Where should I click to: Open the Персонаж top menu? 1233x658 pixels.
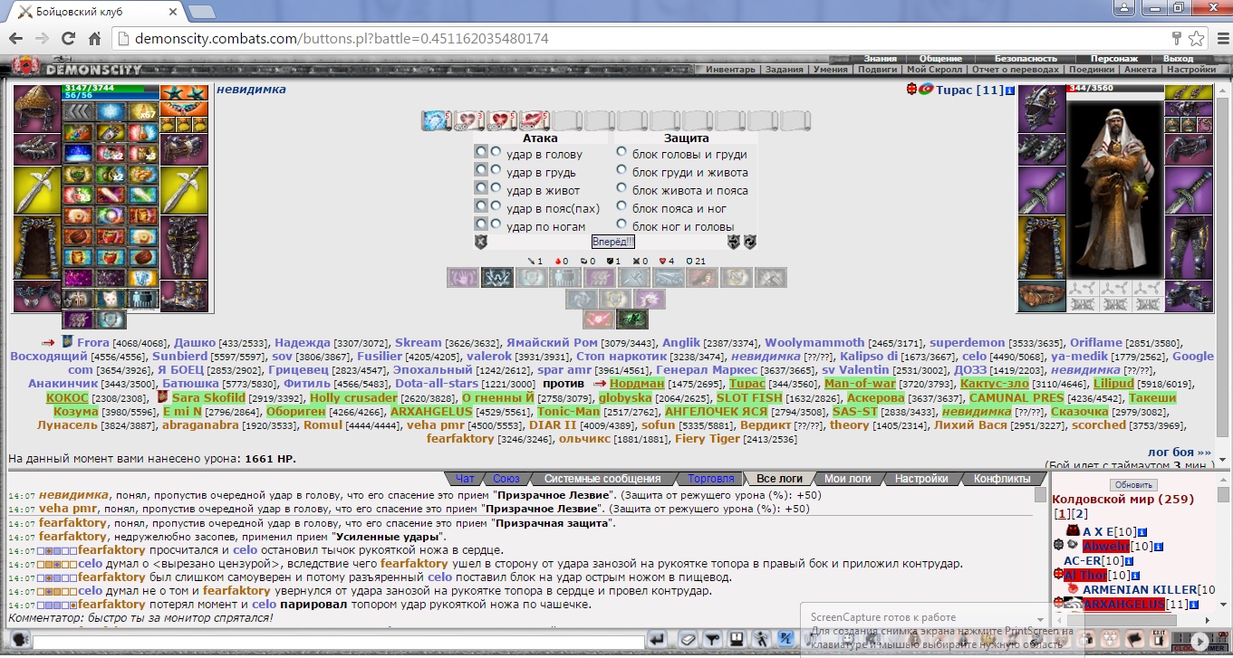(x=1114, y=59)
